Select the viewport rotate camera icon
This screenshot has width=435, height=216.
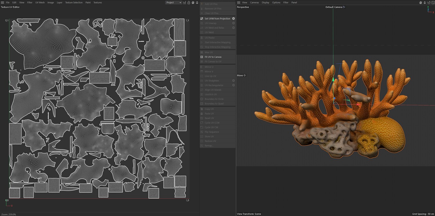tap(429, 3)
